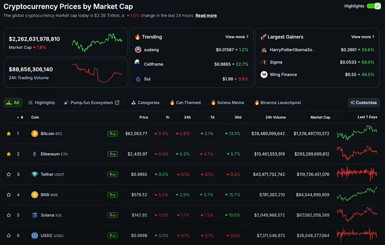Click Bitcoin price $62,053.77
The height and width of the screenshot is (245, 385).
tap(136, 134)
